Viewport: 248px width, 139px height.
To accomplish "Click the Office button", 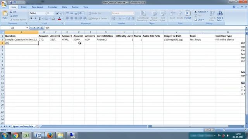I will click(x=4, y=3).
